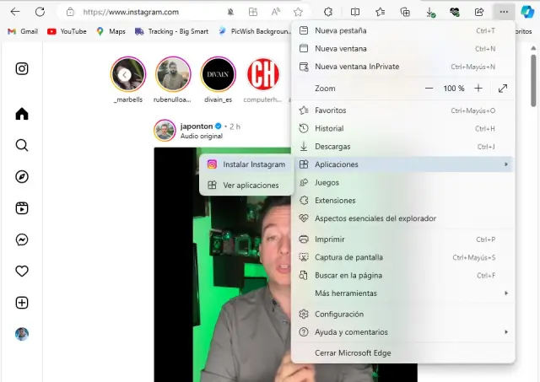The image size is (540, 382).
Task: Increase zoom with the plus button
Action: pyautogui.click(x=478, y=89)
